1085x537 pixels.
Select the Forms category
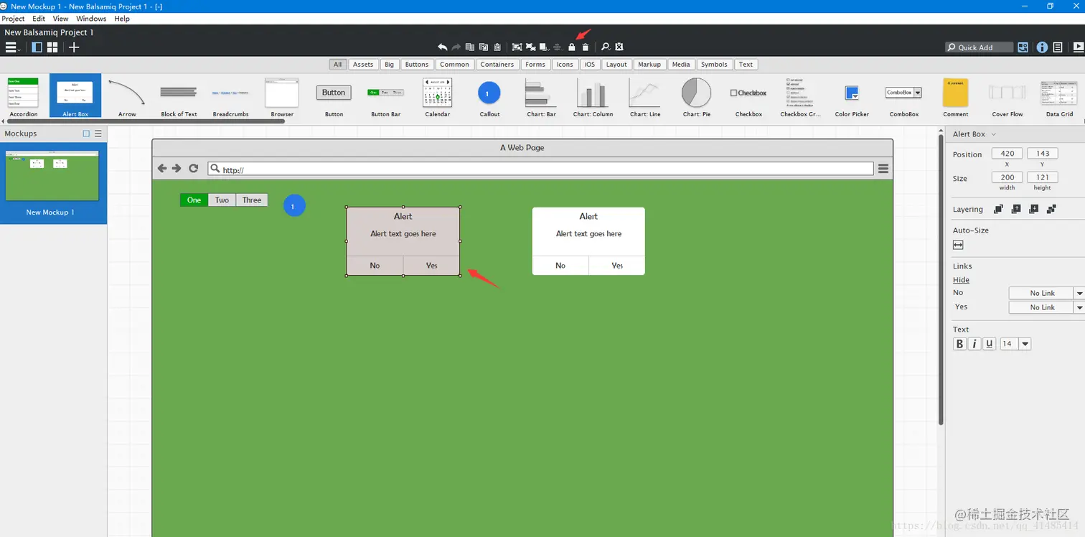pos(535,65)
